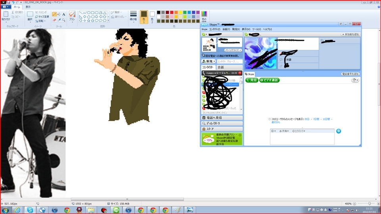The height and width of the screenshot is (214, 381).
Task: Open the Personalize (パーソナライズ) dropdown in Skype
Action: (233, 50)
